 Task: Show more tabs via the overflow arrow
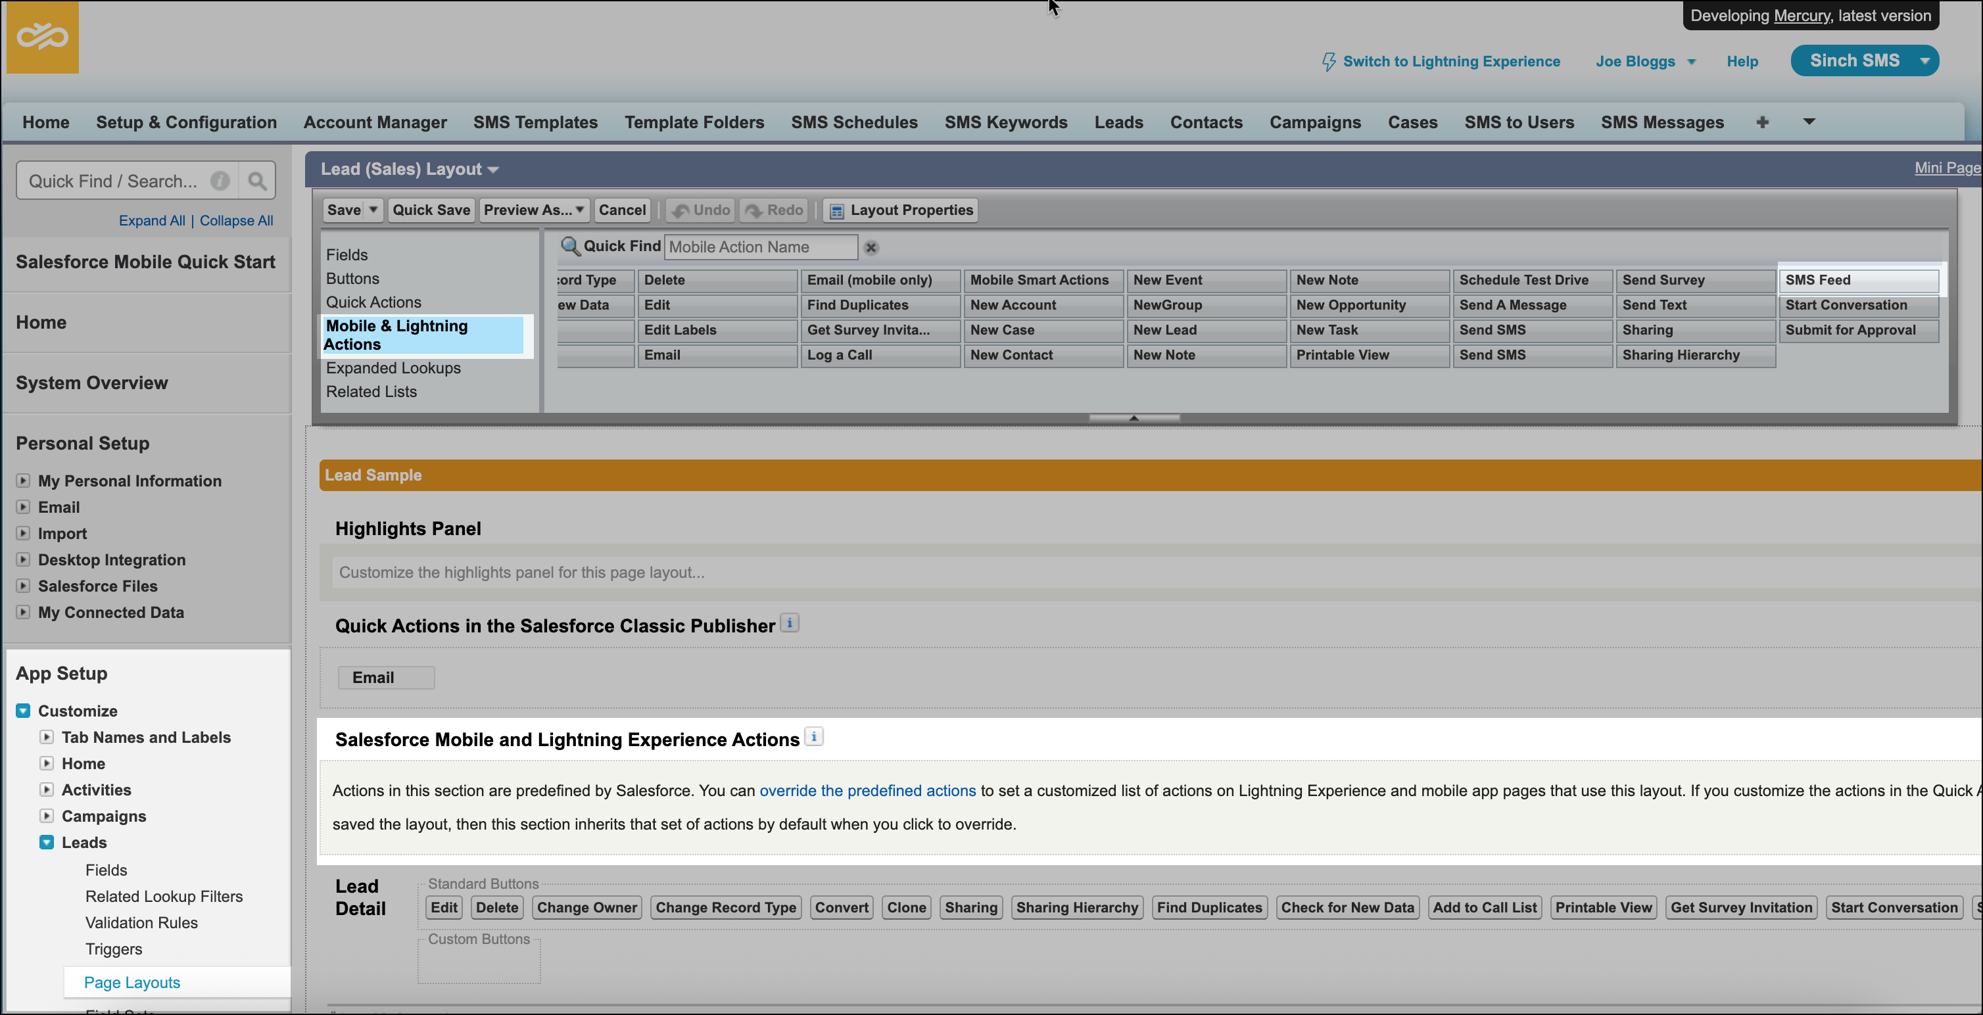tap(1809, 122)
